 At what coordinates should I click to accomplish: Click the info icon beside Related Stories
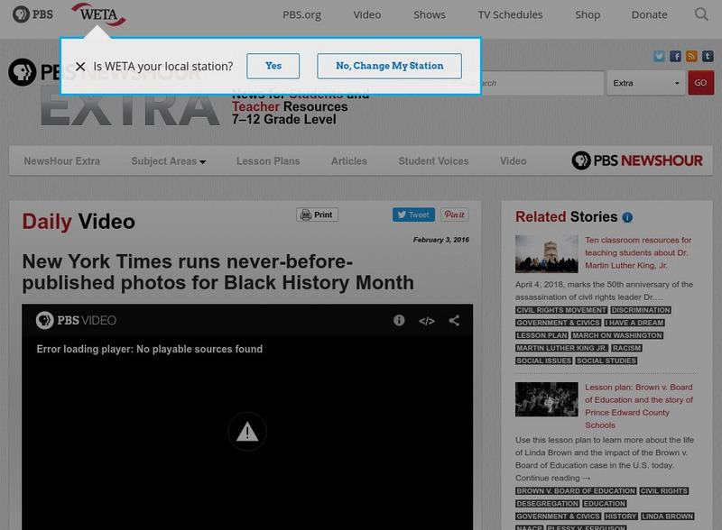628,216
